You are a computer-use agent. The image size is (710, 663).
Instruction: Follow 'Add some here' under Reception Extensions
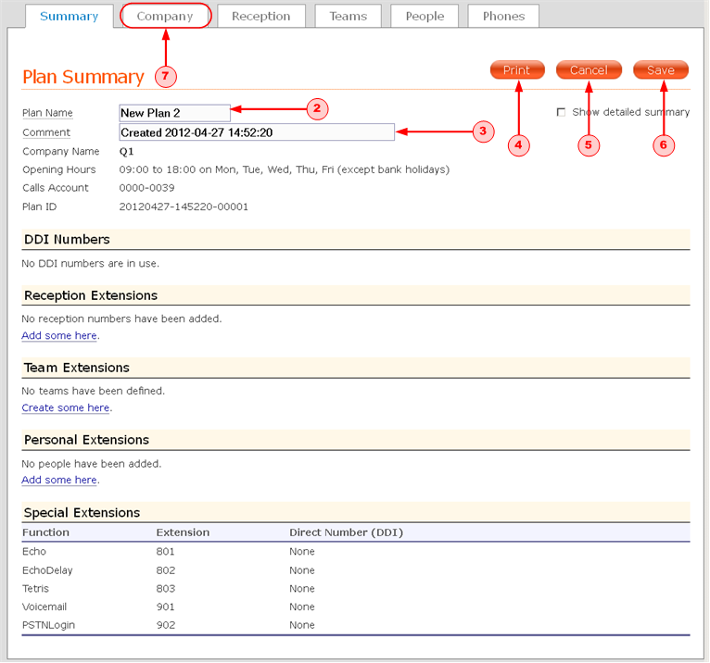59,335
